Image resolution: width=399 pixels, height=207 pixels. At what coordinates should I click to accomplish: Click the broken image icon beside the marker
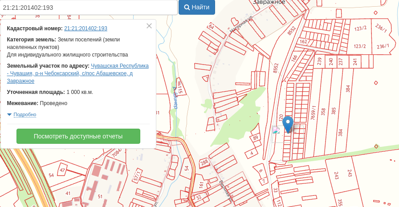276,130
